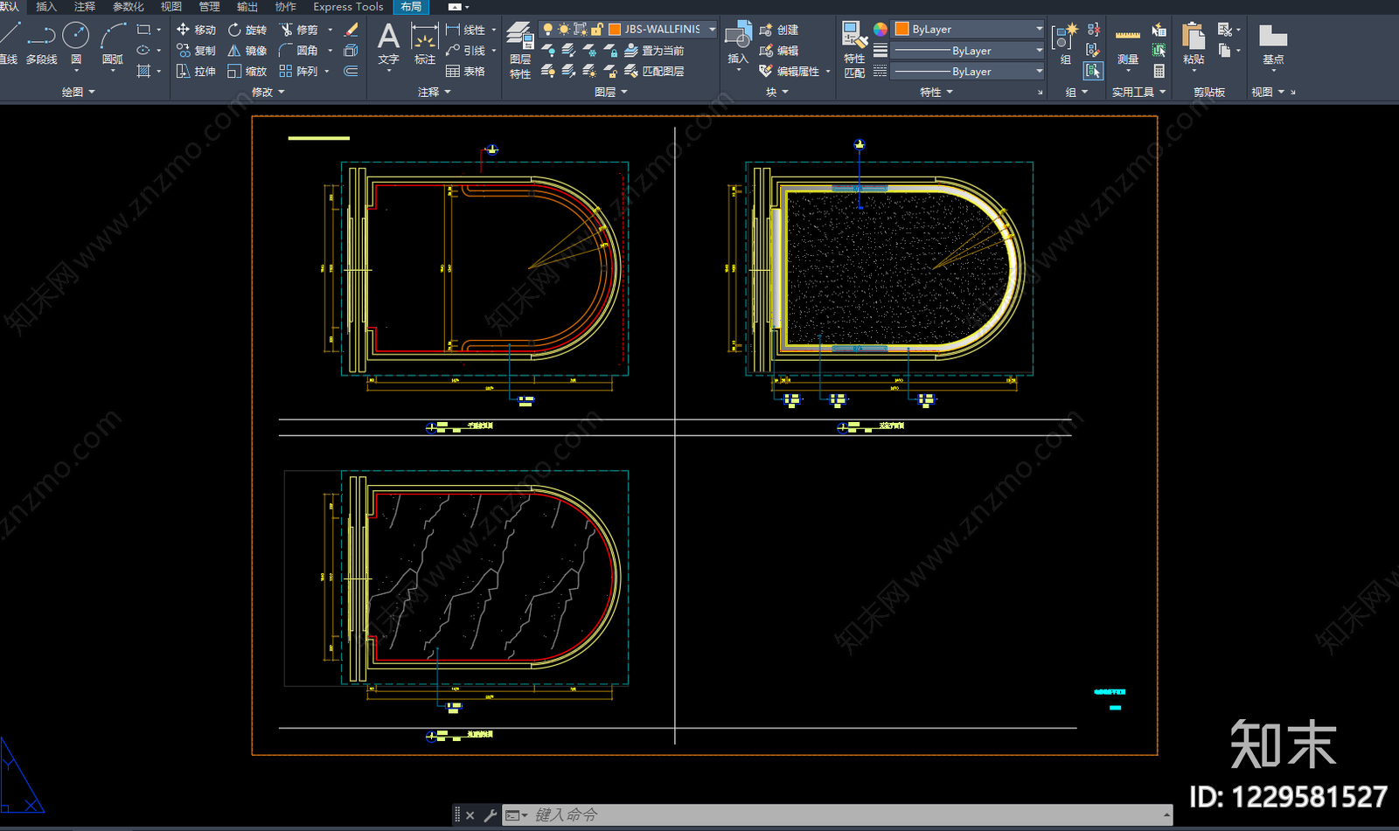
Task: Click the 特性匹配 match properties icon
Action: 854,51
